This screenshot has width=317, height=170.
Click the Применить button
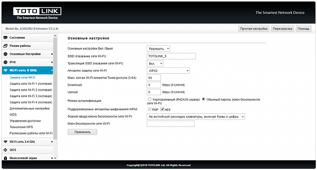[83, 132]
